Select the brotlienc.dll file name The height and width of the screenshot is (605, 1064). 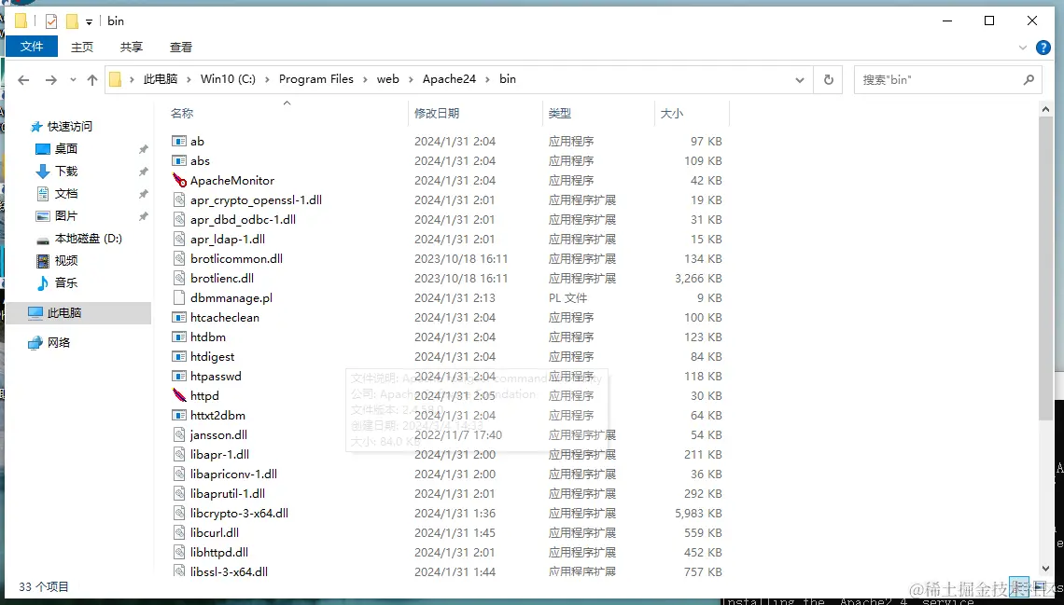pos(222,279)
